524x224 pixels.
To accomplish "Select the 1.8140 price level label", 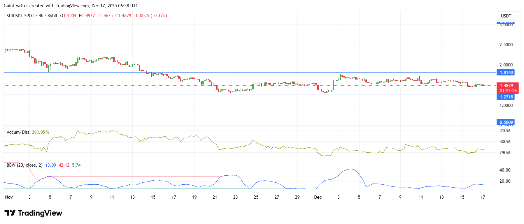I will coord(505,73).
